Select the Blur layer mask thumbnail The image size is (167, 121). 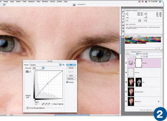(139, 82)
